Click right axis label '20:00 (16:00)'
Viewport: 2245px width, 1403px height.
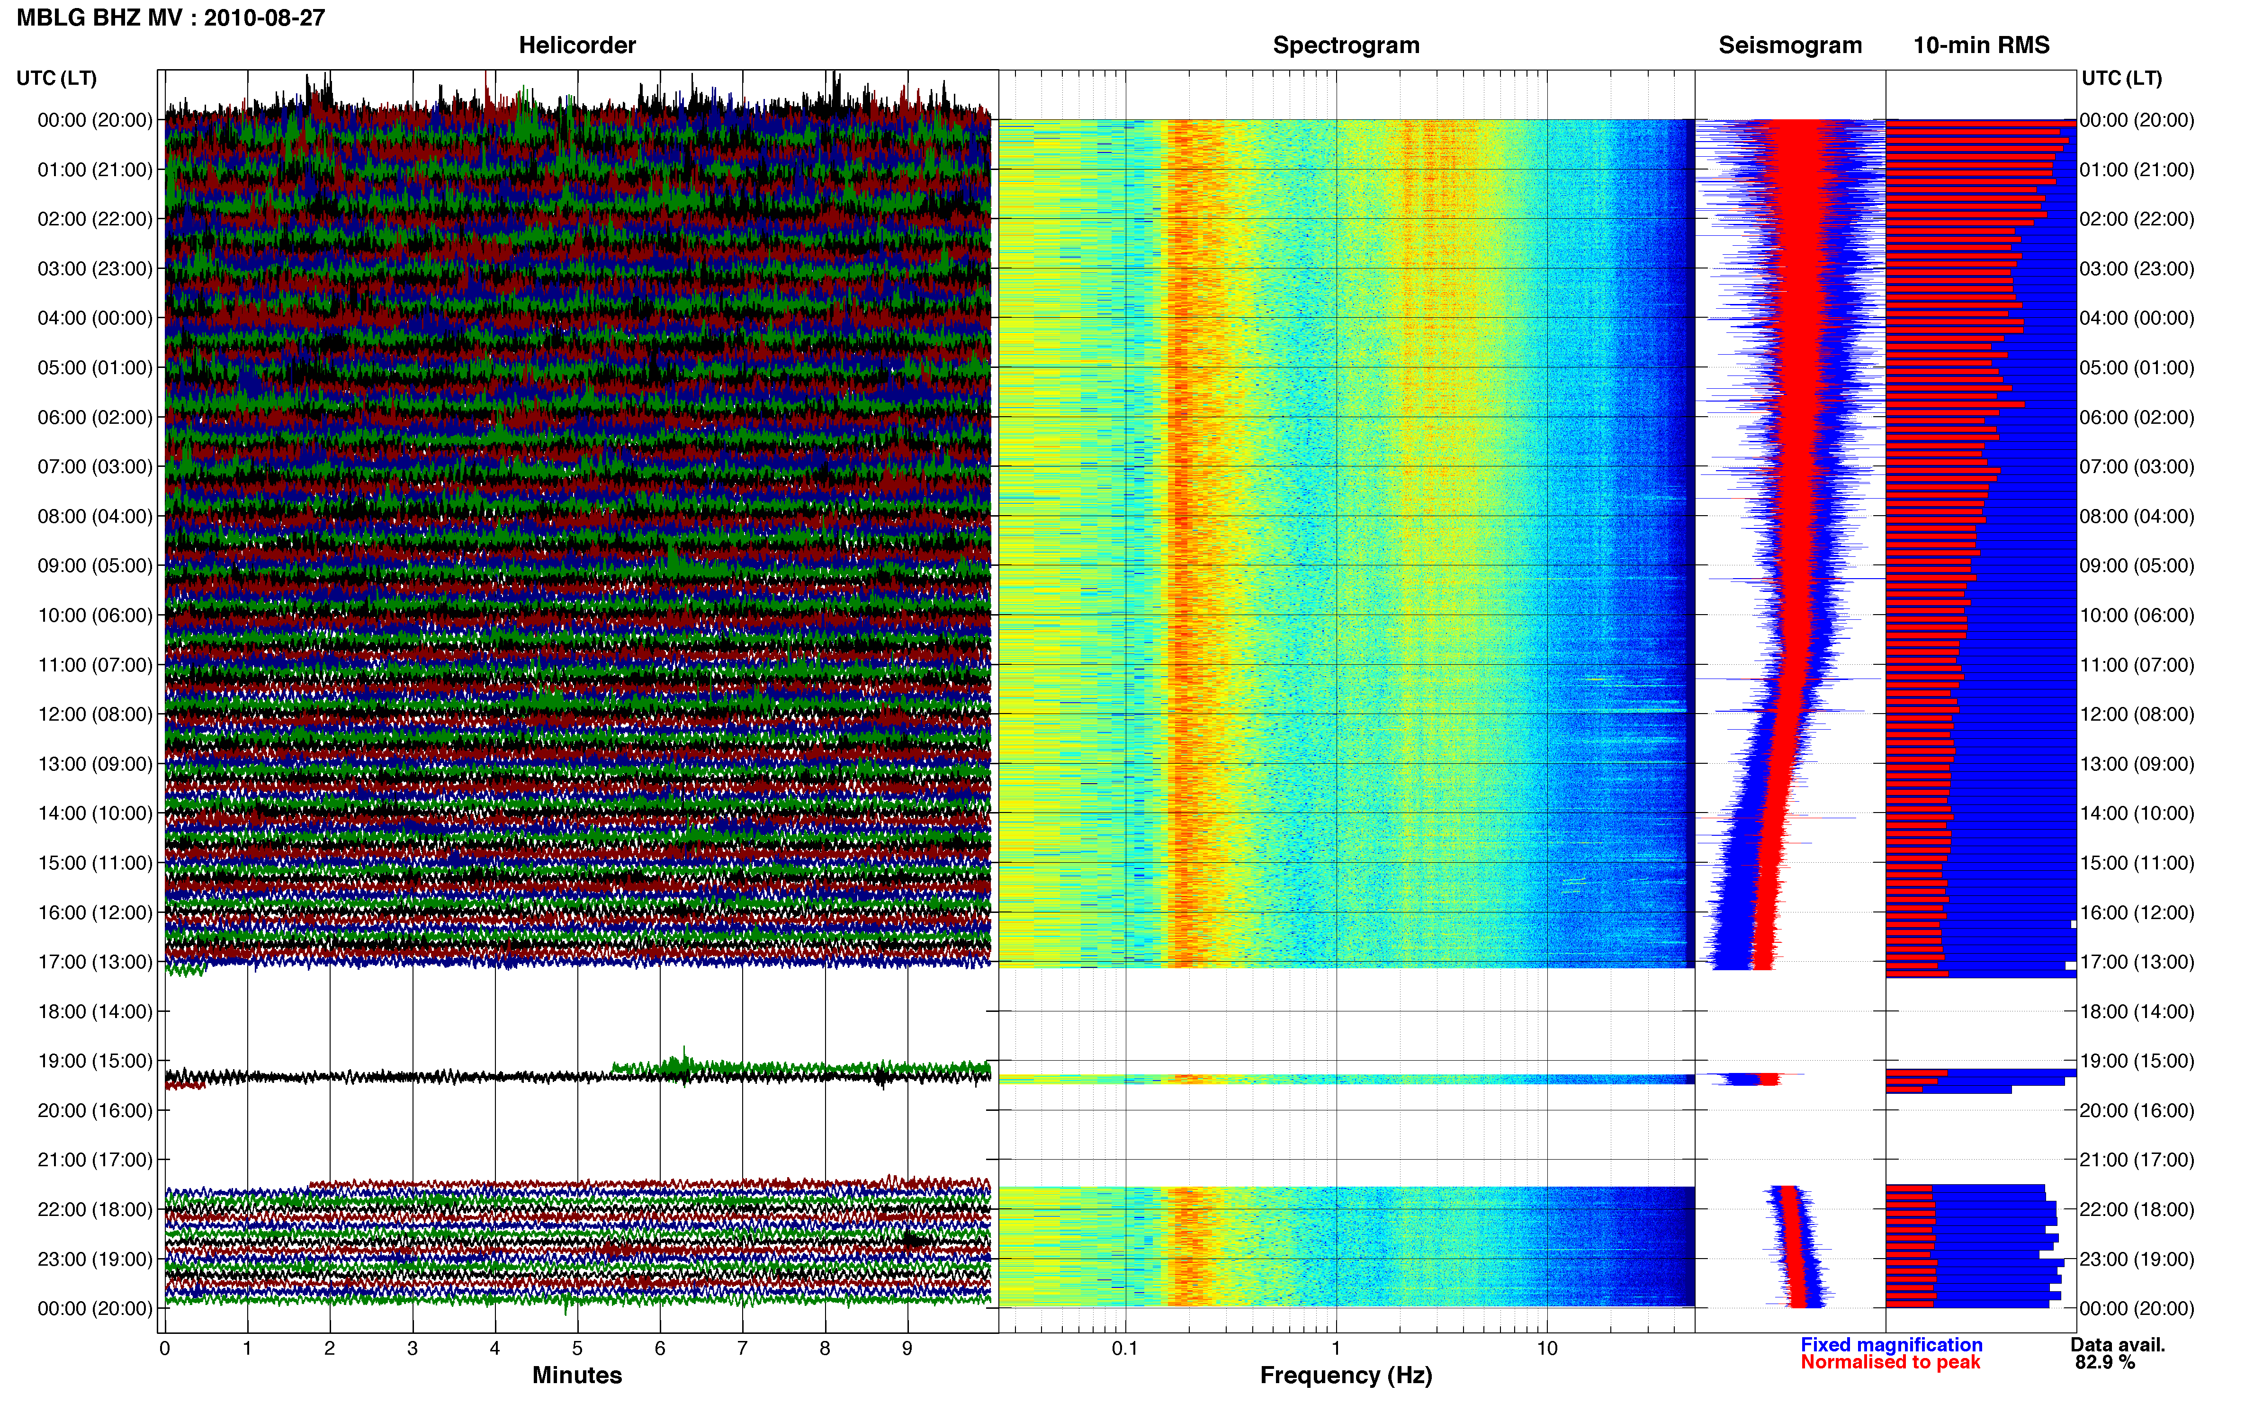[x=2137, y=1111]
